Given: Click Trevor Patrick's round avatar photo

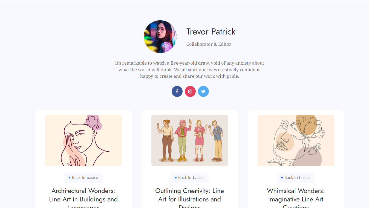Looking at the screenshot, I should [x=160, y=37].
